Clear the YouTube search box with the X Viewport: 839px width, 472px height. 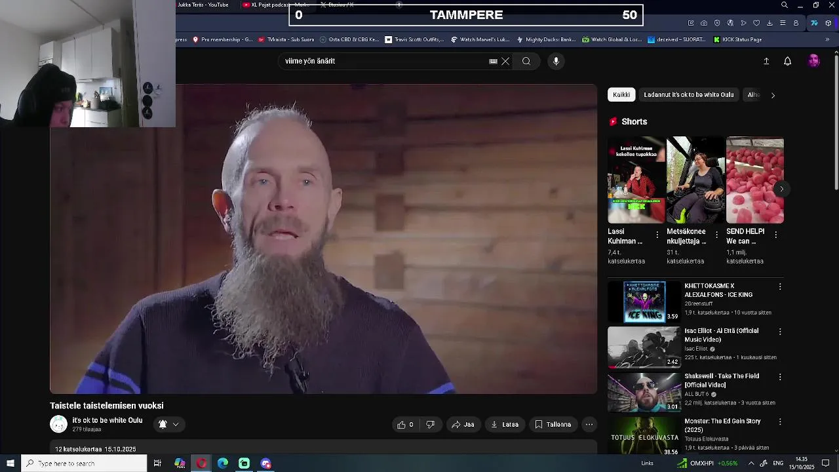(x=505, y=61)
